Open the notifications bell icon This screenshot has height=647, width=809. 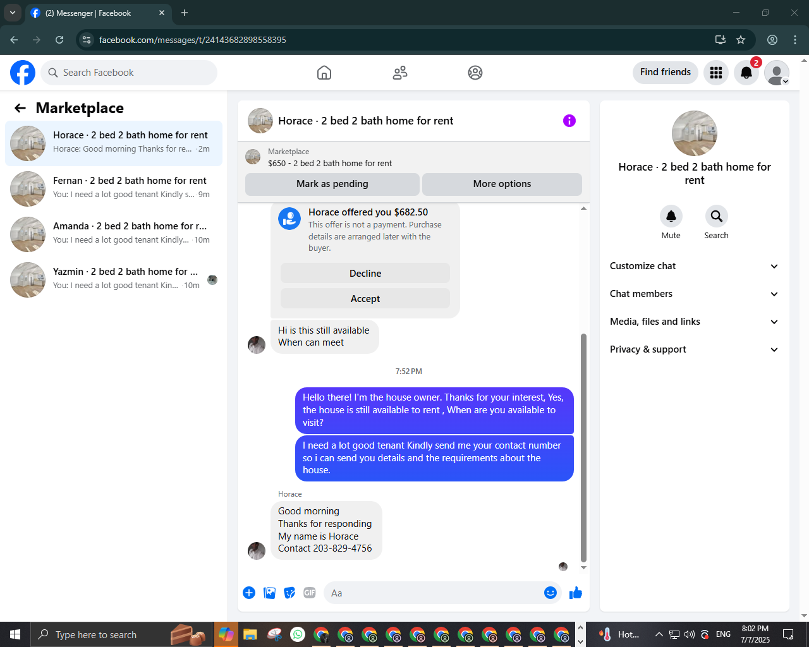[746, 73]
